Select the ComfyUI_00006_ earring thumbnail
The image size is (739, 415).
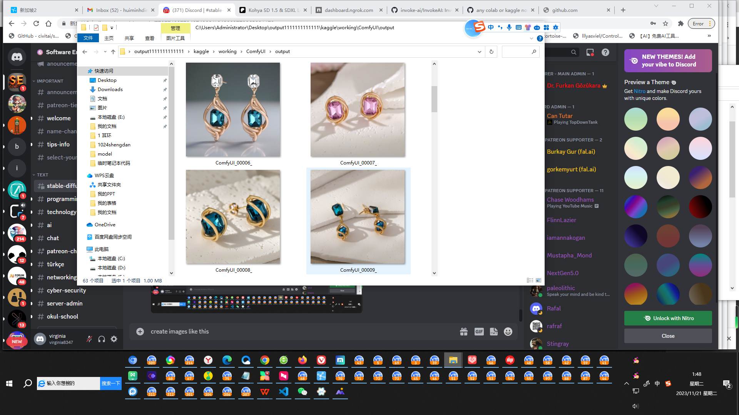233,110
